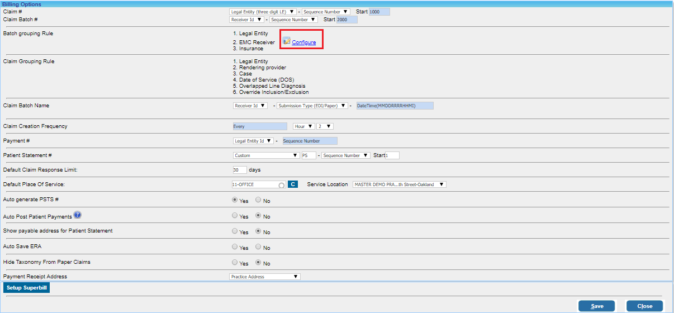Choose Yes for Hide Taxonomy From Paper Claims
The height and width of the screenshot is (313, 674).
coord(235,262)
